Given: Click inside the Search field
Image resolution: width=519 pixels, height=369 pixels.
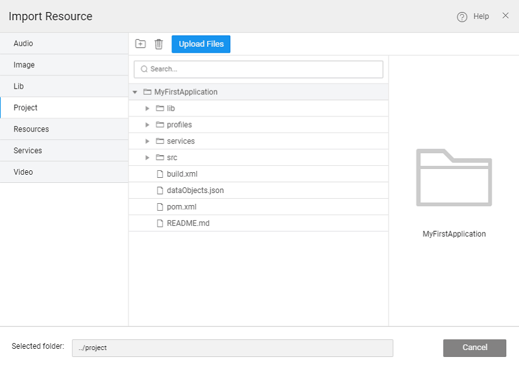Looking at the screenshot, I should point(253,69).
